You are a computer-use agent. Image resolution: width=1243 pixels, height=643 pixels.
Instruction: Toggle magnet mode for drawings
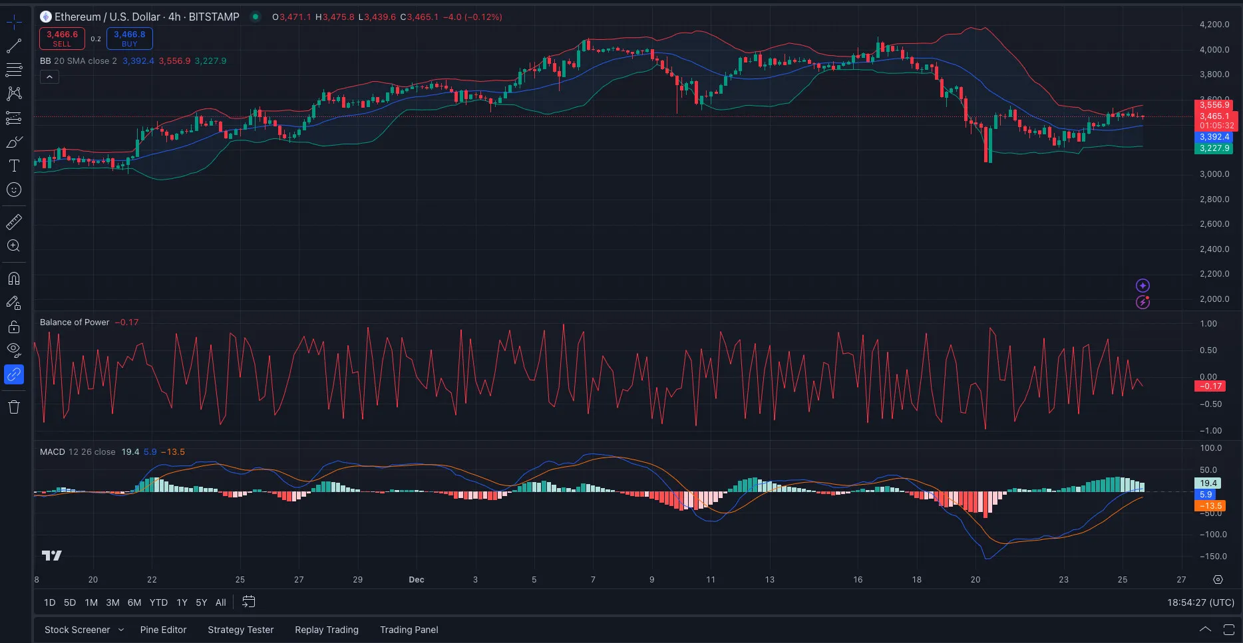14,279
